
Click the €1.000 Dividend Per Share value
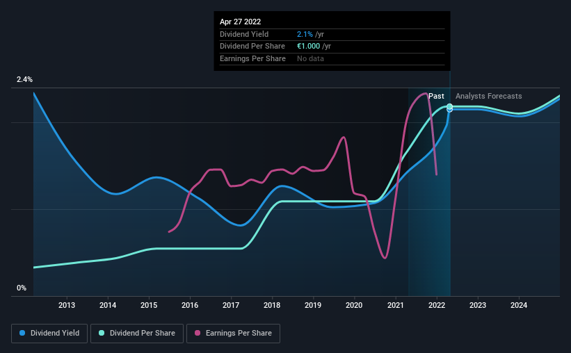tap(308, 47)
